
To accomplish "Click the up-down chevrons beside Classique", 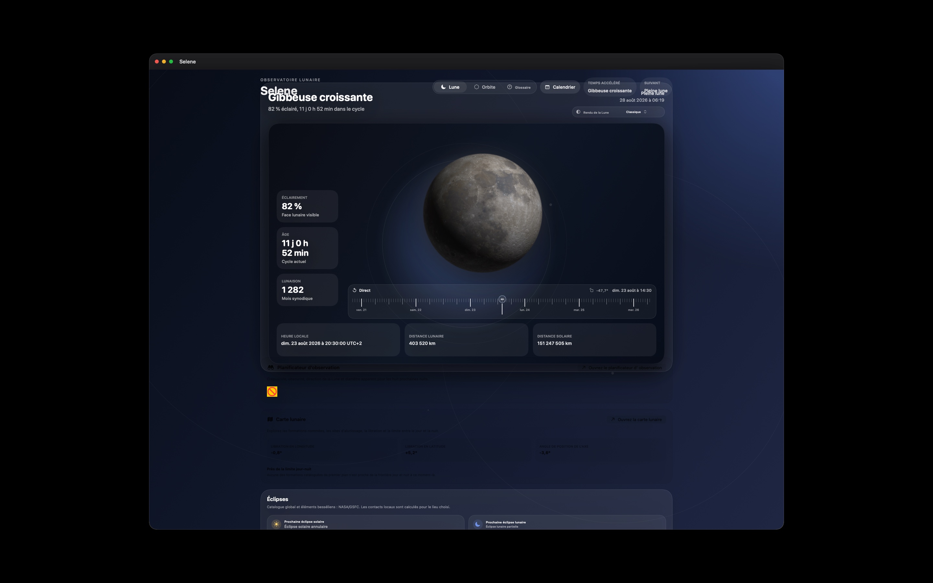I will (x=645, y=112).
